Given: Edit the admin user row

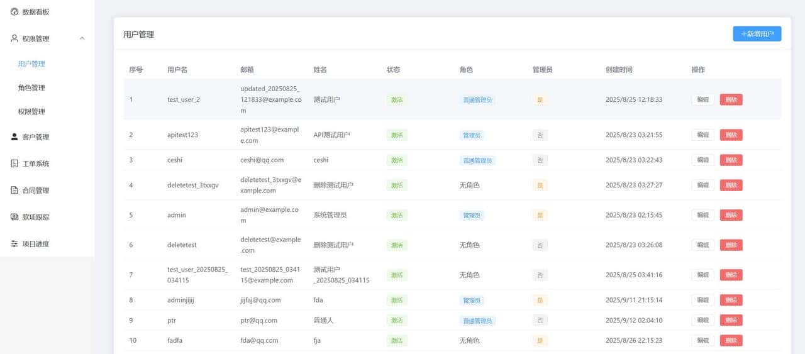Looking at the screenshot, I should (x=703, y=215).
